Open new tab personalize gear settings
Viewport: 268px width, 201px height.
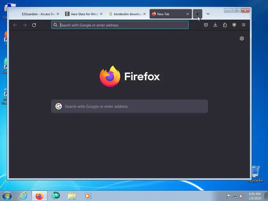point(242,38)
